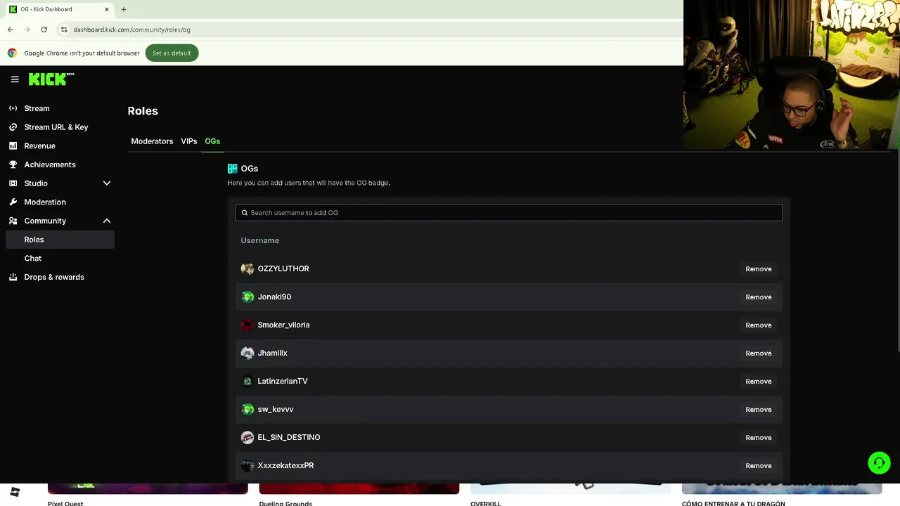The image size is (900, 506).
Task: Click the Jhamillx username
Action: pyautogui.click(x=272, y=353)
